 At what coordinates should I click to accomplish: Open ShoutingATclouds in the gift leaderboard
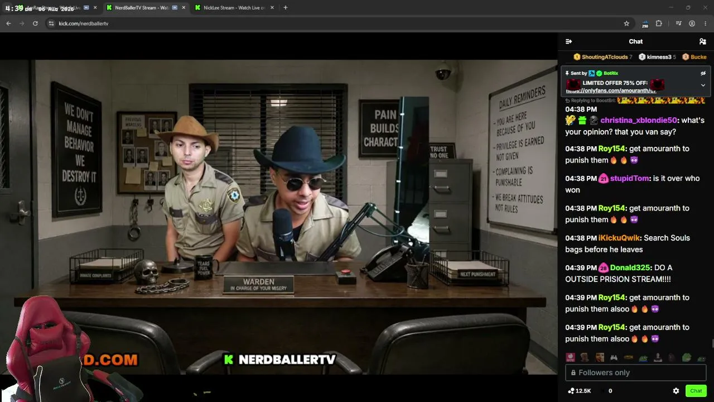tap(605, 57)
